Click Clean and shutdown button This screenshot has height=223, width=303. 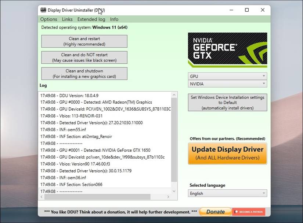(x=84, y=73)
